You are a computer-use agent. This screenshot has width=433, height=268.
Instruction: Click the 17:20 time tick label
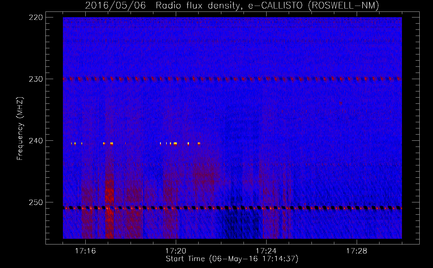(x=176, y=251)
